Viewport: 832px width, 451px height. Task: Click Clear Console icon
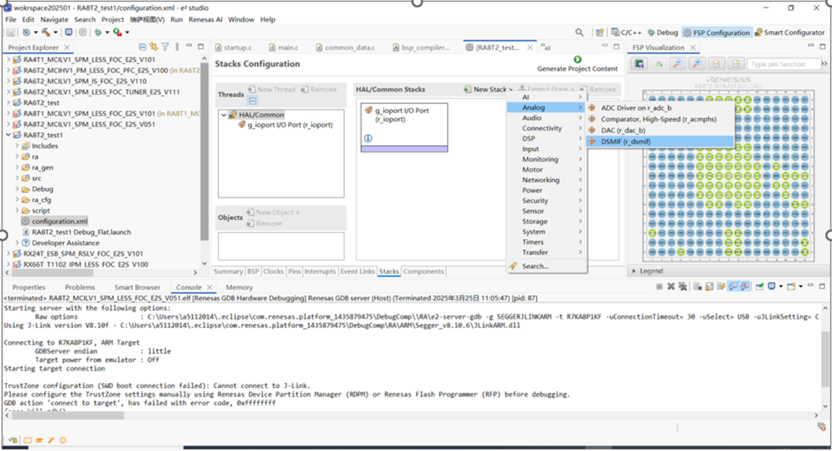(697, 287)
